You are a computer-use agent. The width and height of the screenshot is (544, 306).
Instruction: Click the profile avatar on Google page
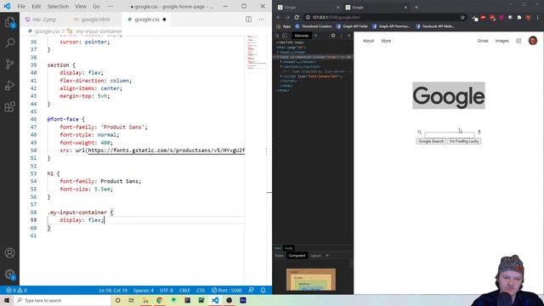(x=533, y=41)
